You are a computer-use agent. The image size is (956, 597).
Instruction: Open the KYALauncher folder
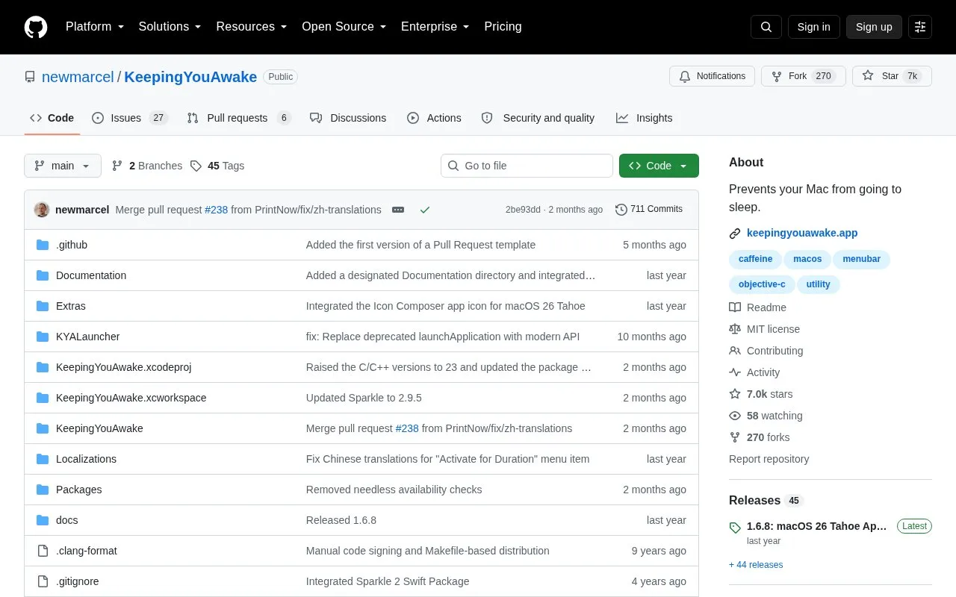[x=87, y=337]
